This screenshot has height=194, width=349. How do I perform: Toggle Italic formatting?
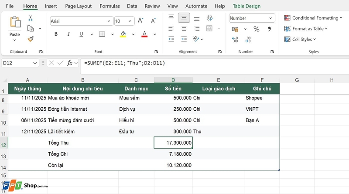point(68,34)
